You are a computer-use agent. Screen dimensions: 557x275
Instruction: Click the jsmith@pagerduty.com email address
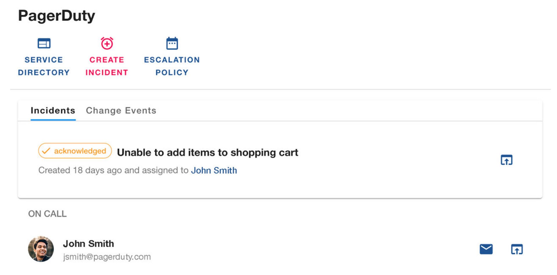coord(107,257)
